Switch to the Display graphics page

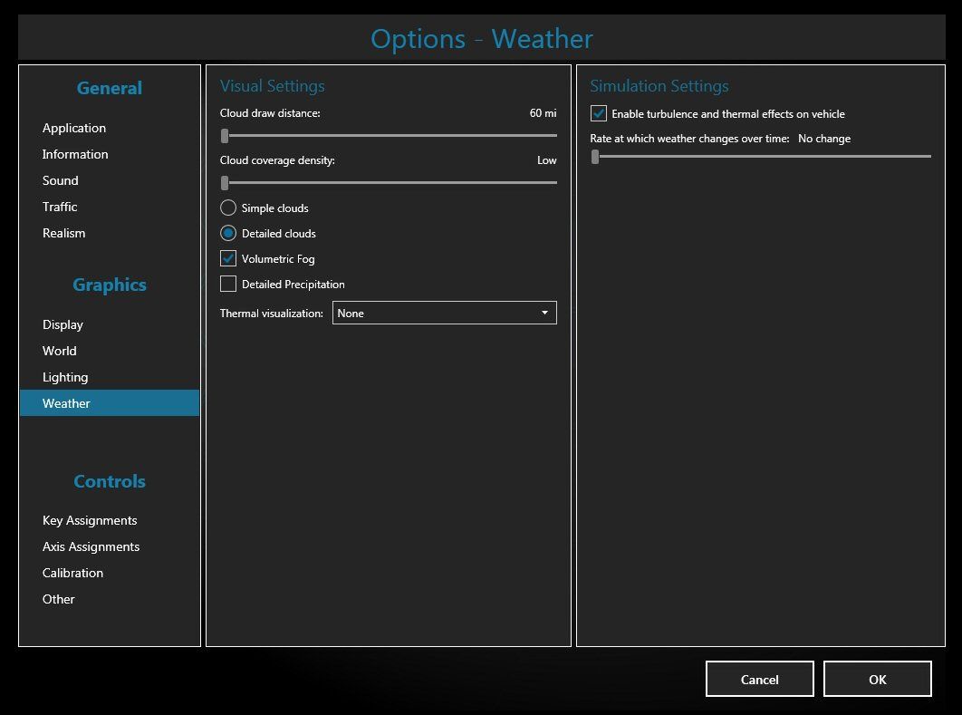pos(63,324)
